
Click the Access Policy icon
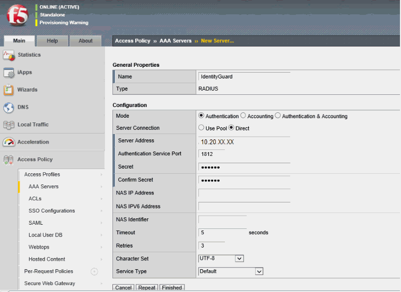coord(8,160)
